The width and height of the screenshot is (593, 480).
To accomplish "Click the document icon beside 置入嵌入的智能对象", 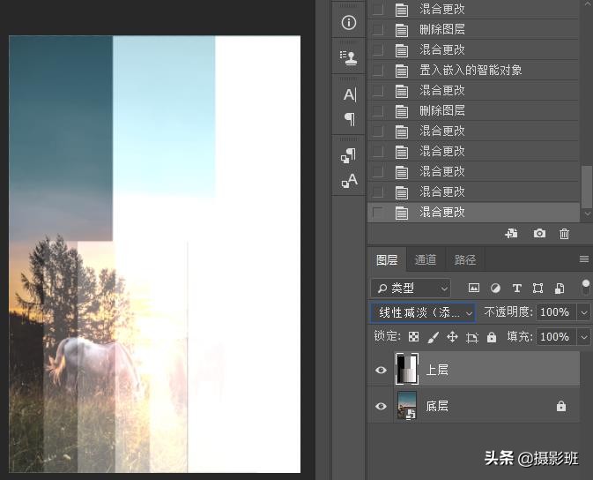I will (402, 71).
